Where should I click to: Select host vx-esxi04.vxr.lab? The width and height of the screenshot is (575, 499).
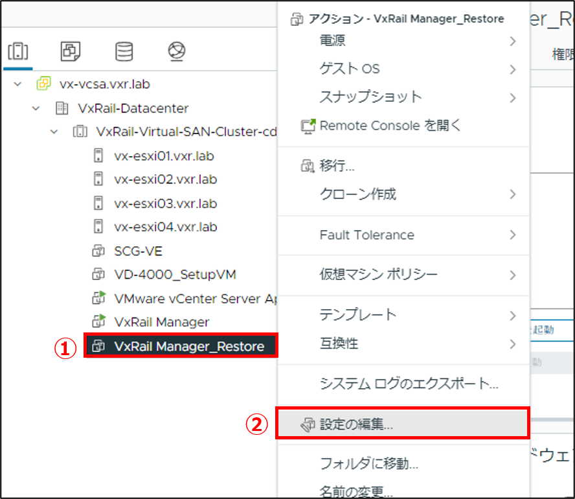165,227
